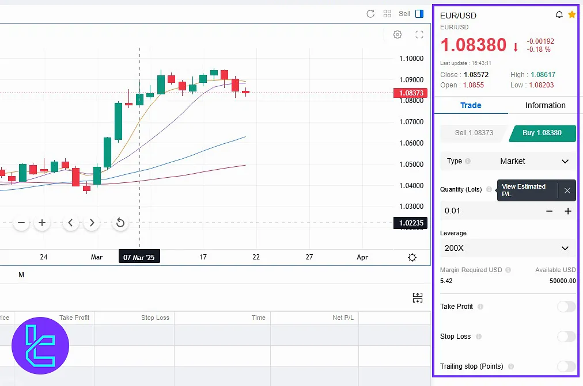Zoom out the chart with minus button
Image resolution: width=583 pixels, height=386 pixels.
[21, 223]
